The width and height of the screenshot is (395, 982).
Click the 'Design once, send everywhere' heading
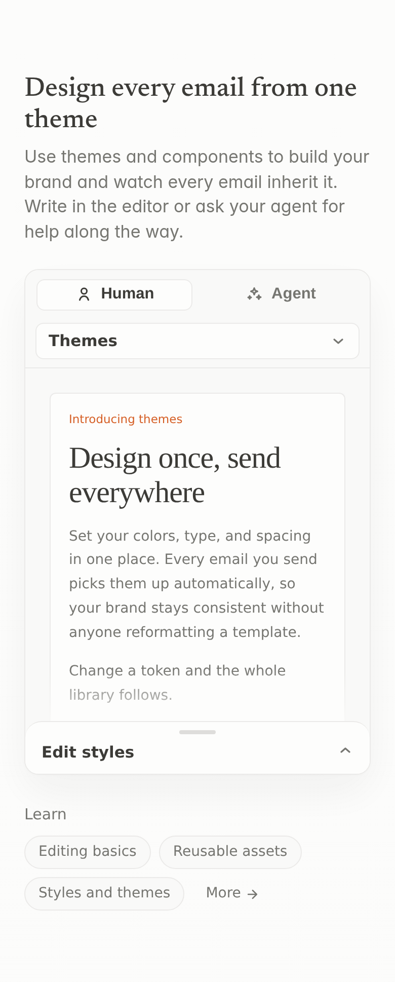(x=175, y=475)
